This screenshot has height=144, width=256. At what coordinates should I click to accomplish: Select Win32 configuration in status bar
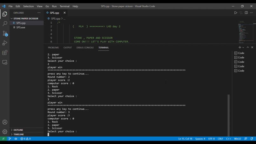[238, 139]
